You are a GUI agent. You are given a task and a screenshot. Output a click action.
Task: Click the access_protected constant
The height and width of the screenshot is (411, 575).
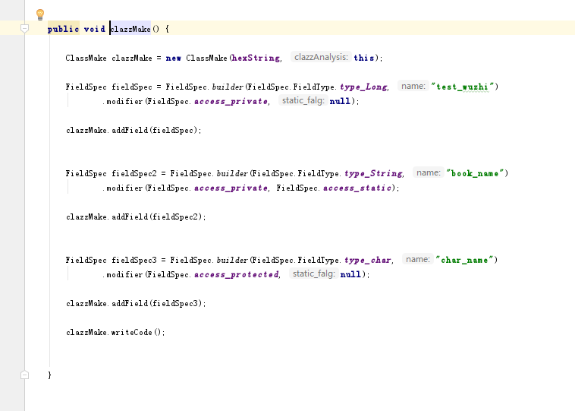(236, 275)
